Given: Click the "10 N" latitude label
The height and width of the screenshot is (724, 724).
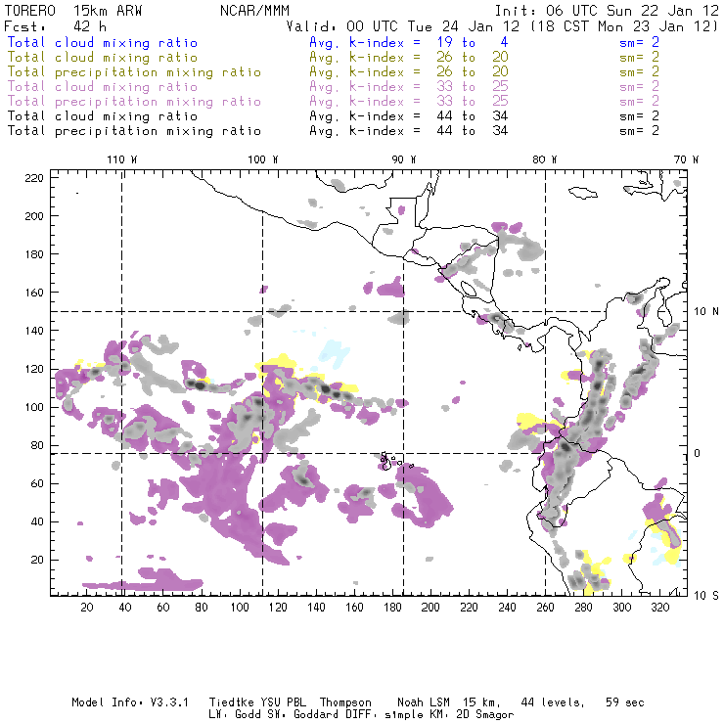Looking at the screenshot, I should (x=706, y=312).
